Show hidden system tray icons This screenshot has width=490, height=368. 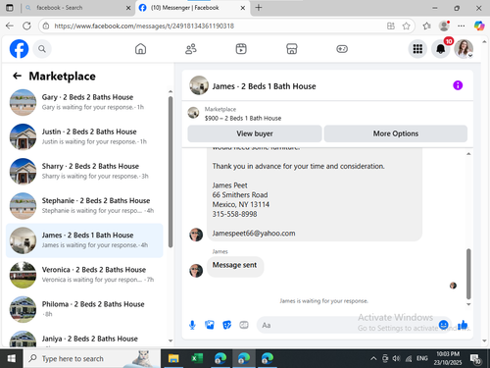click(x=373, y=358)
